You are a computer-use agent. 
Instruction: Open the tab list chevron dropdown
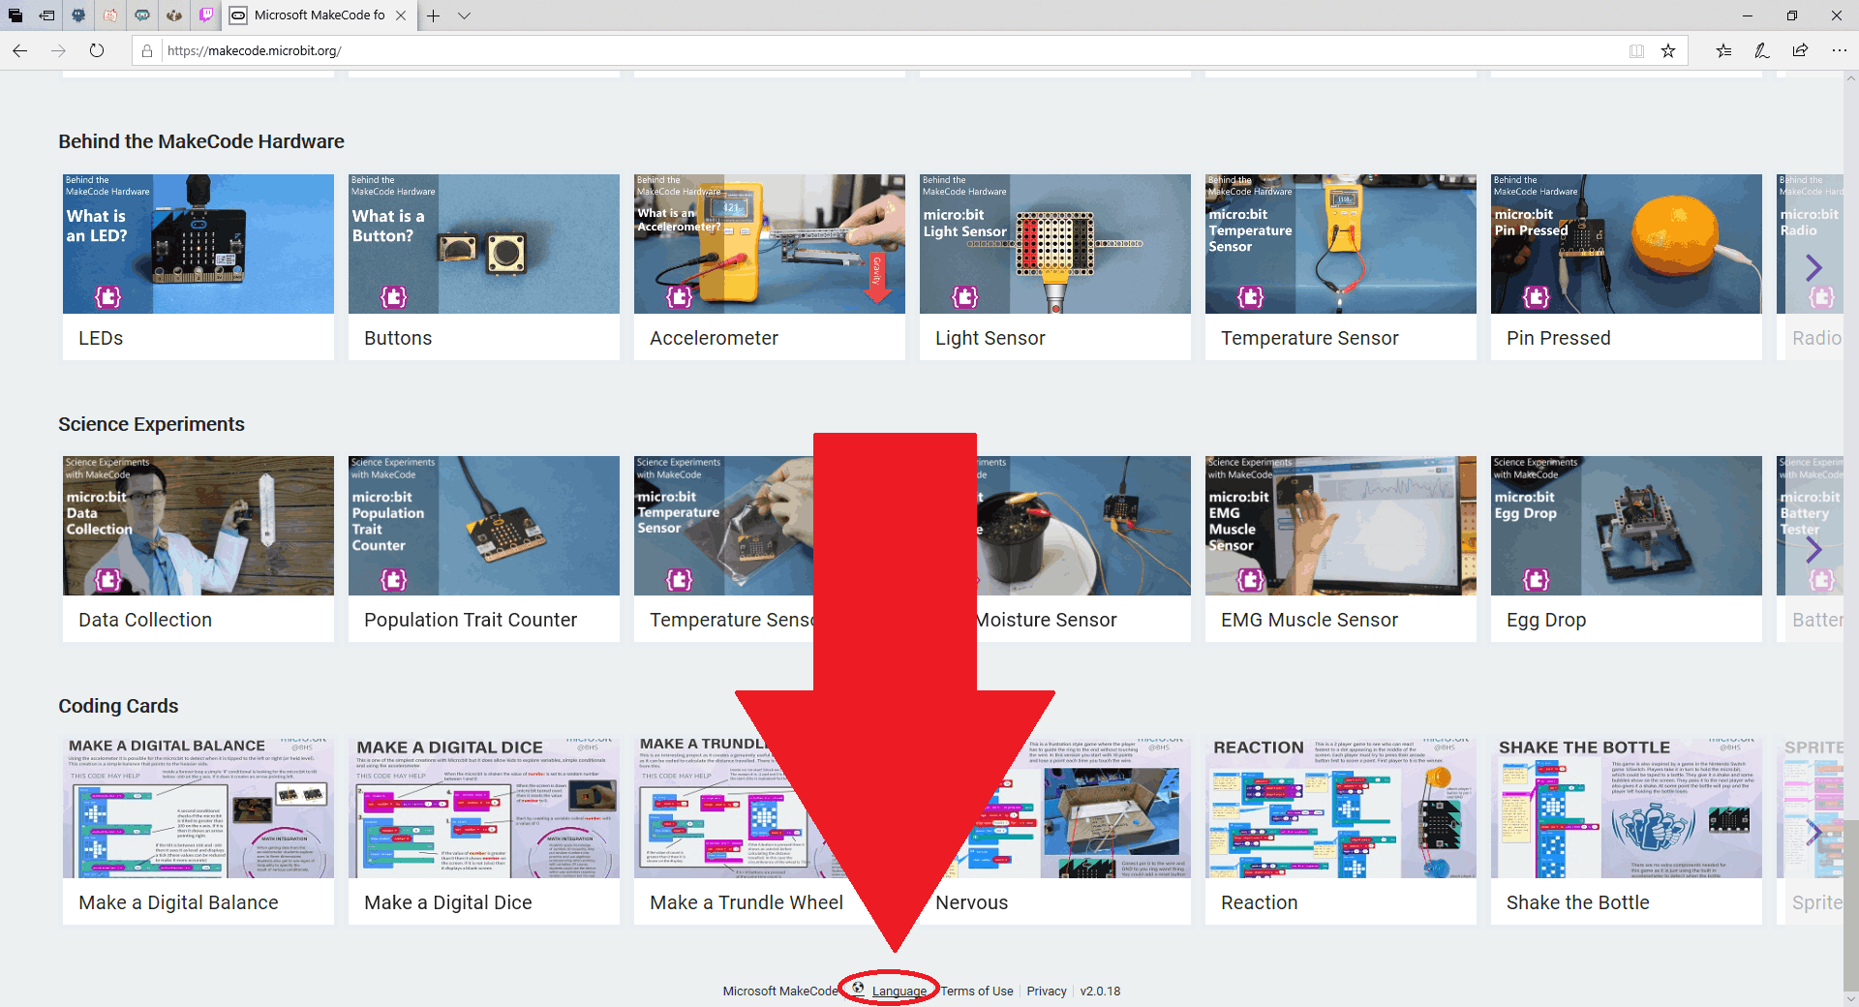point(465,15)
